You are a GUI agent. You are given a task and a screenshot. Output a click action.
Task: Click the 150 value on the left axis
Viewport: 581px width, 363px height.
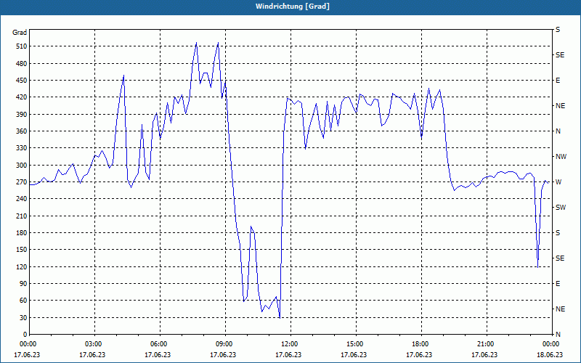[22, 250]
